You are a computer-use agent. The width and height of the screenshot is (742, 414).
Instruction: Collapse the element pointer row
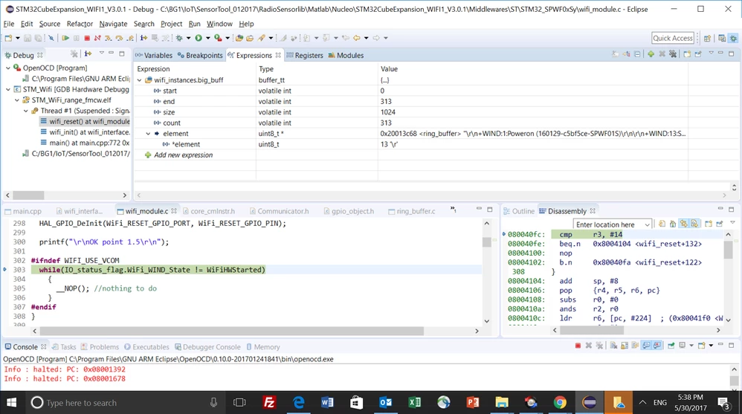point(148,134)
